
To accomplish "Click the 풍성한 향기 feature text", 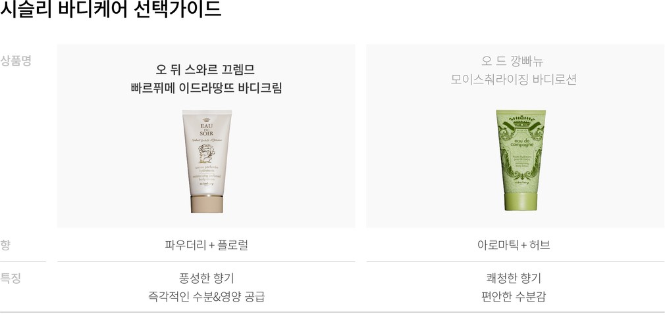I will pos(207,279).
